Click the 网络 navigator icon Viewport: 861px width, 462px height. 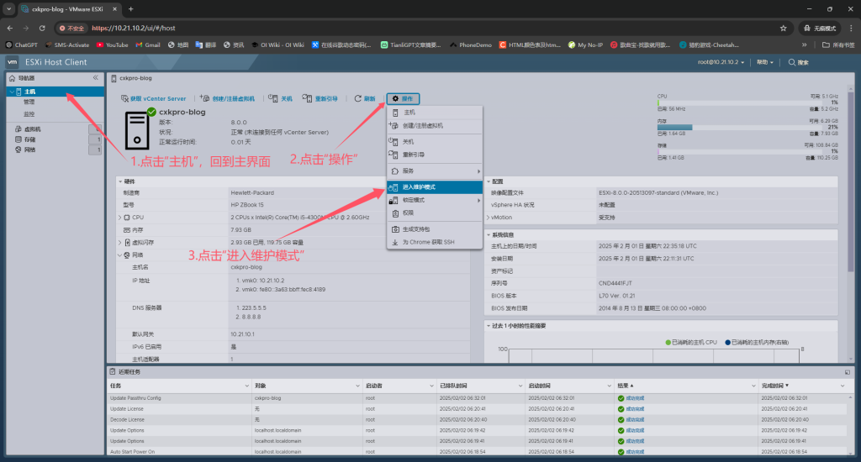click(x=18, y=150)
